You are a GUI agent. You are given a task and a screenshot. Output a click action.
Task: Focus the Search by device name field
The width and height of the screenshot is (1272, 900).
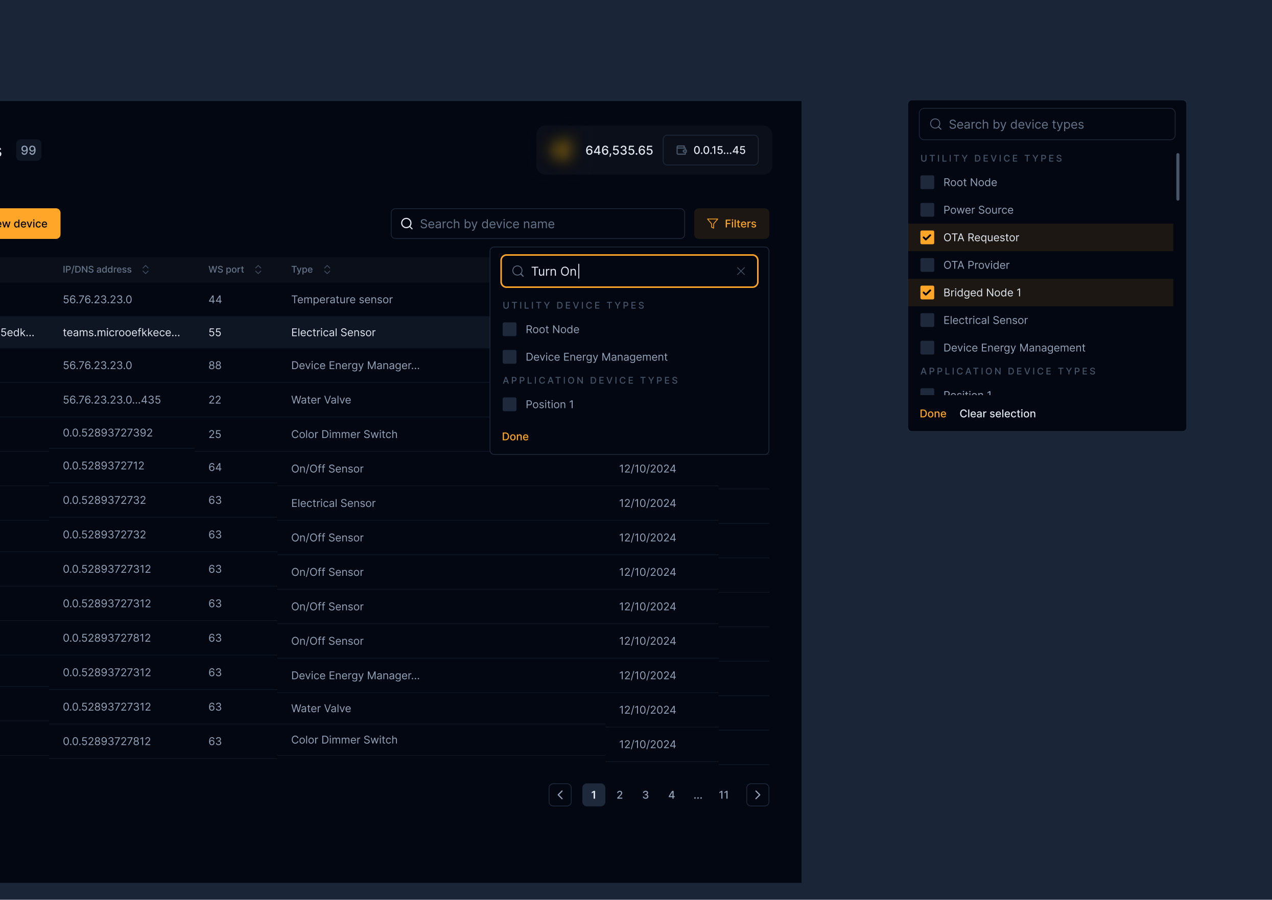point(537,223)
